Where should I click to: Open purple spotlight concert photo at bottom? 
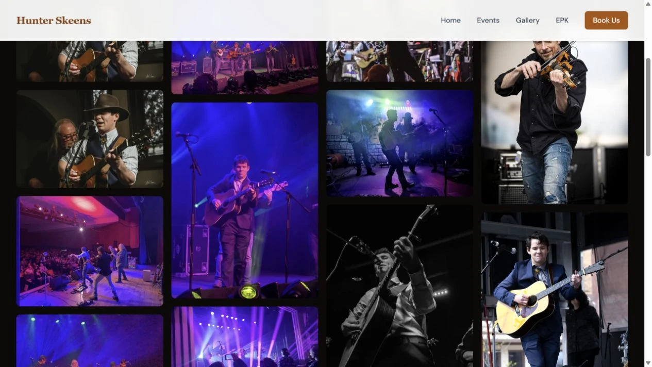[245, 337]
